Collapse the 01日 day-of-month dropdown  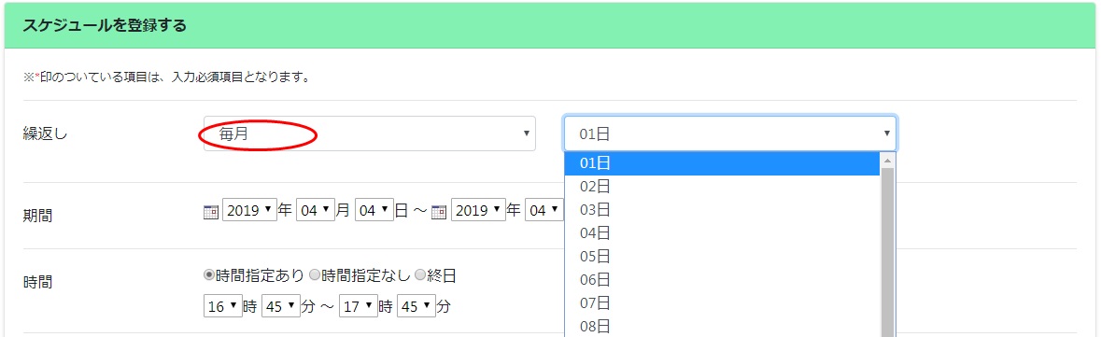[730, 133]
